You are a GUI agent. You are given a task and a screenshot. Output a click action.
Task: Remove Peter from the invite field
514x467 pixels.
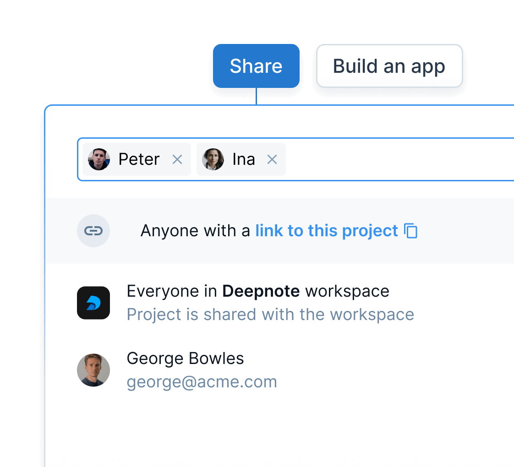pyautogui.click(x=177, y=159)
